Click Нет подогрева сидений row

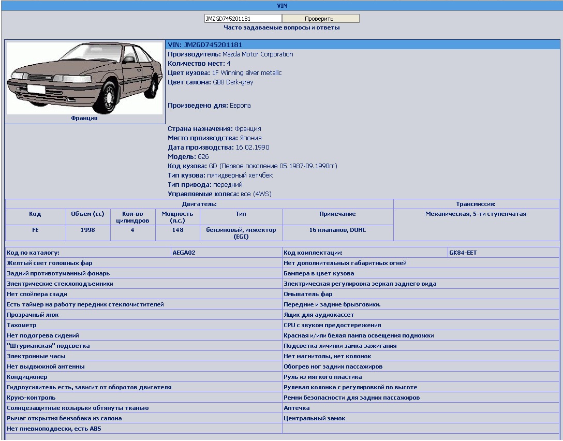144,336
